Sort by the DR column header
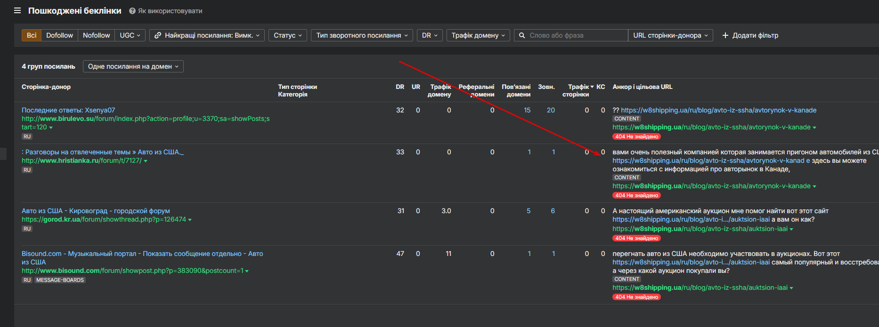 400,87
